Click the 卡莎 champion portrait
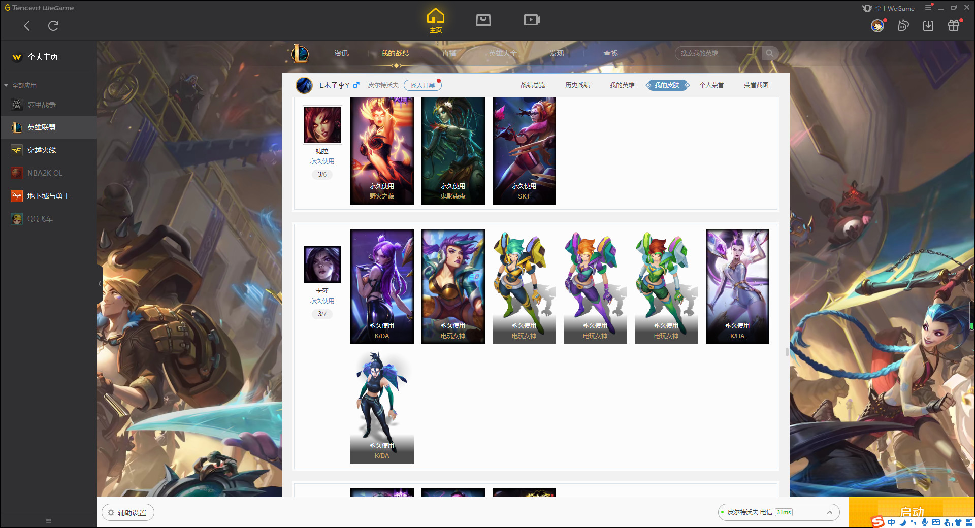 [322, 265]
